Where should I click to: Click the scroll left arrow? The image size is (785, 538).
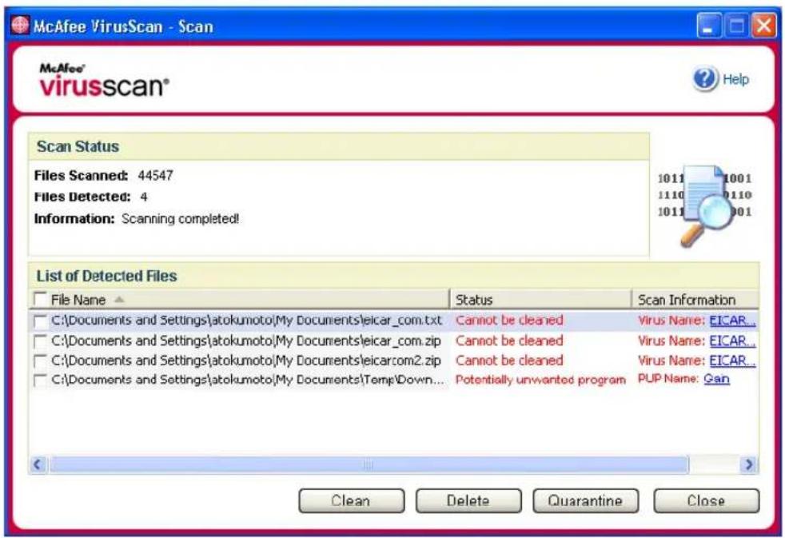(x=38, y=465)
